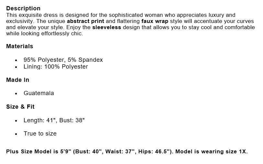Image resolution: width=263 pixels, height=164 pixels.
Task: Click the 'Length: 41", Bust: 38"' item
Action: (54, 120)
